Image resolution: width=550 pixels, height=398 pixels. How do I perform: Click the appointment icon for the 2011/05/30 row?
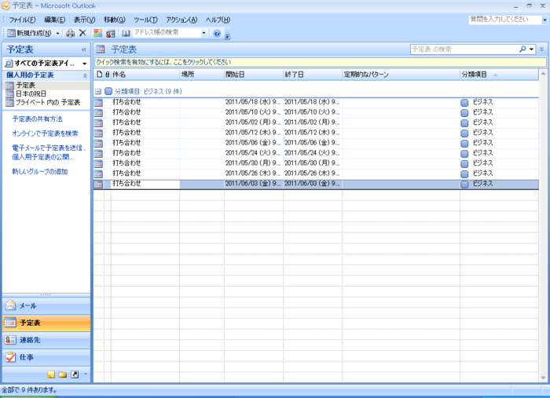pos(98,163)
